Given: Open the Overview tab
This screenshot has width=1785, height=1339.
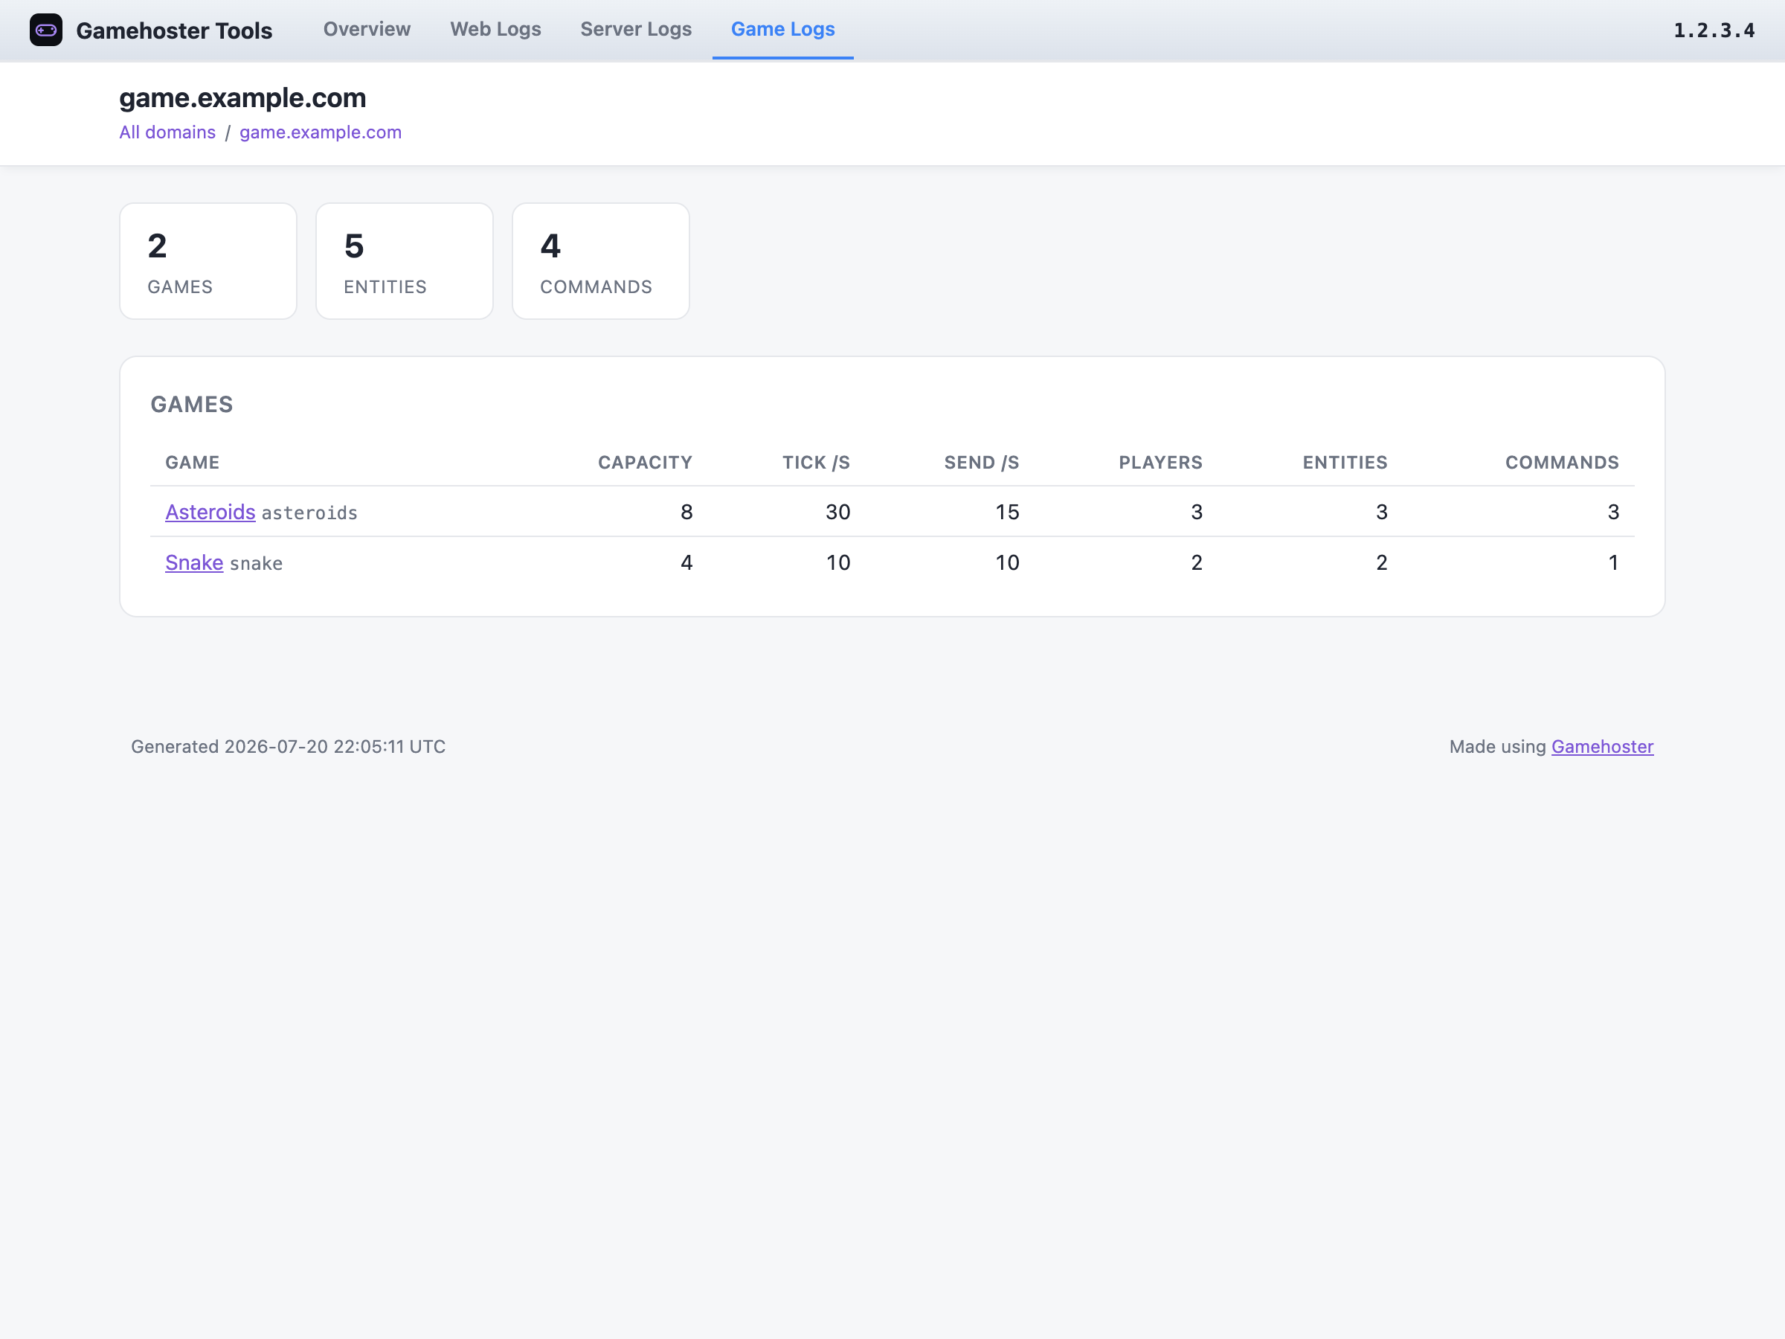Looking at the screenshot, I should click(367, 29).
